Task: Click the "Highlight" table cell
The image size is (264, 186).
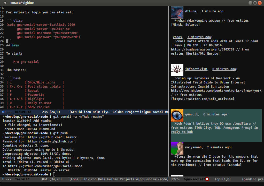Action: [36, 99]
